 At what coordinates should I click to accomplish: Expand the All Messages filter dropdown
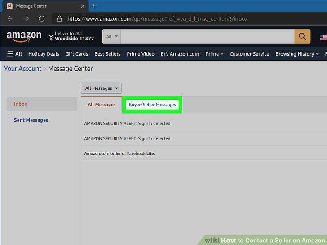coord(101,88)
